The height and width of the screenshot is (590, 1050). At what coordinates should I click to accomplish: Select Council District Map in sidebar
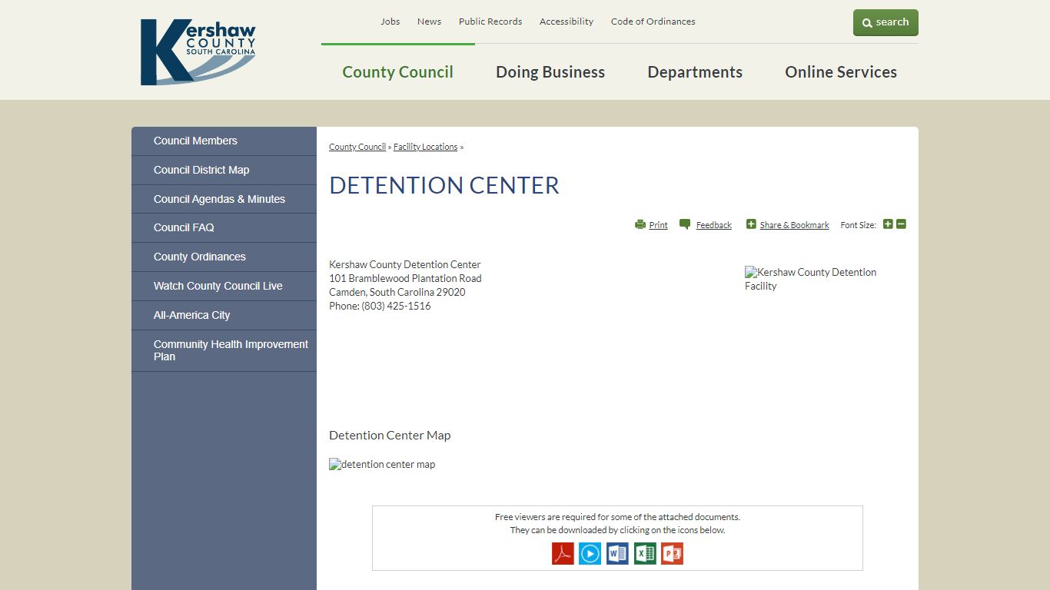point(224,170)
